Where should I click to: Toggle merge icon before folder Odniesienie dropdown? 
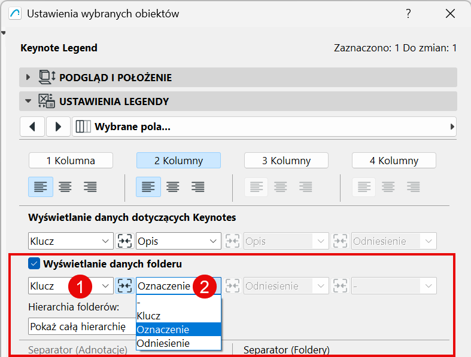(x=232, y=286)
